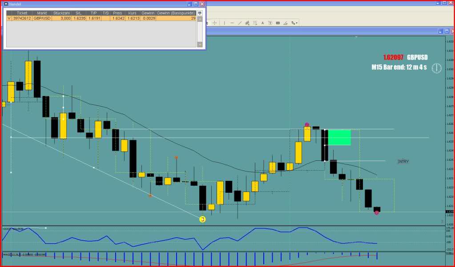Select the equidistant channel drawing tool
Screen dimensions: 455x267
tap(247, 23)
